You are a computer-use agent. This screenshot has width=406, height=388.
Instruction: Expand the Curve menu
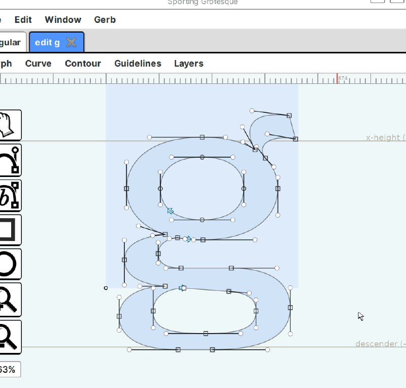pos(38,64)
